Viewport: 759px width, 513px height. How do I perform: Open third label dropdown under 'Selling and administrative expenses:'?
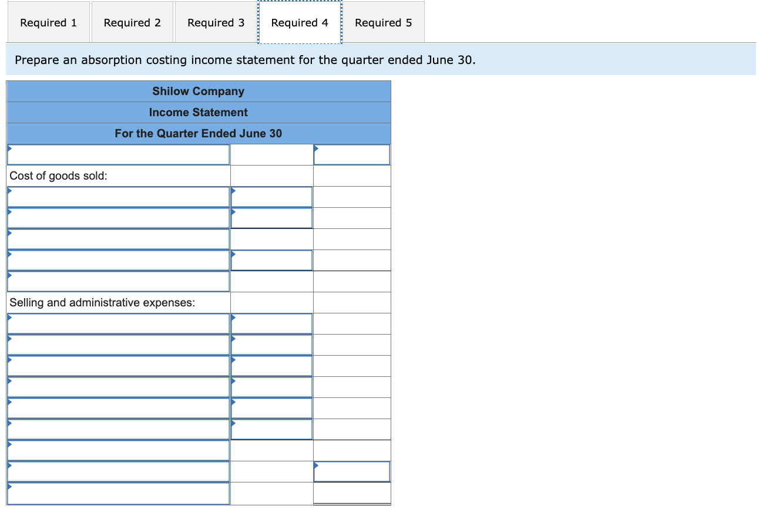[x=118, y=366]
